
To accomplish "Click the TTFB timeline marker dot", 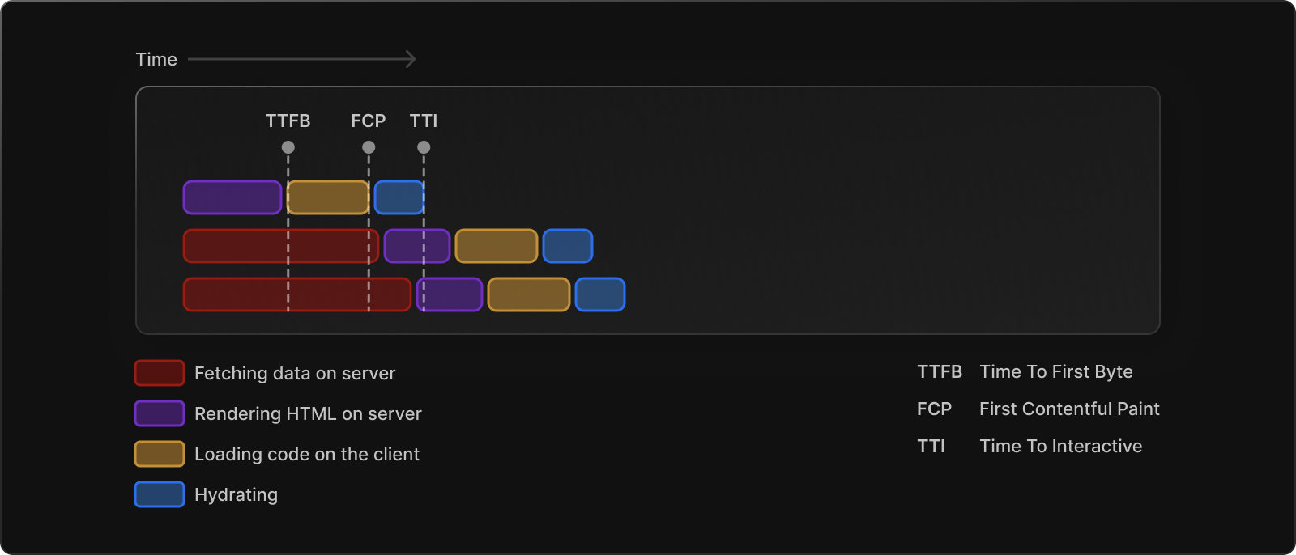I will pos(288,147).
